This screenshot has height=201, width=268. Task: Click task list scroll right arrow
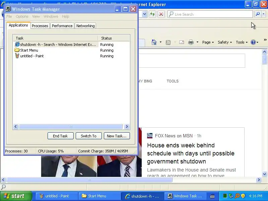pos(127,127)
